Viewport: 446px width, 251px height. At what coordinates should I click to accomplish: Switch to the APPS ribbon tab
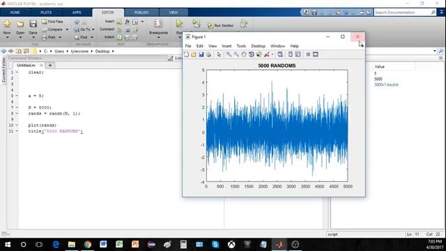click(x=77, y=13)
